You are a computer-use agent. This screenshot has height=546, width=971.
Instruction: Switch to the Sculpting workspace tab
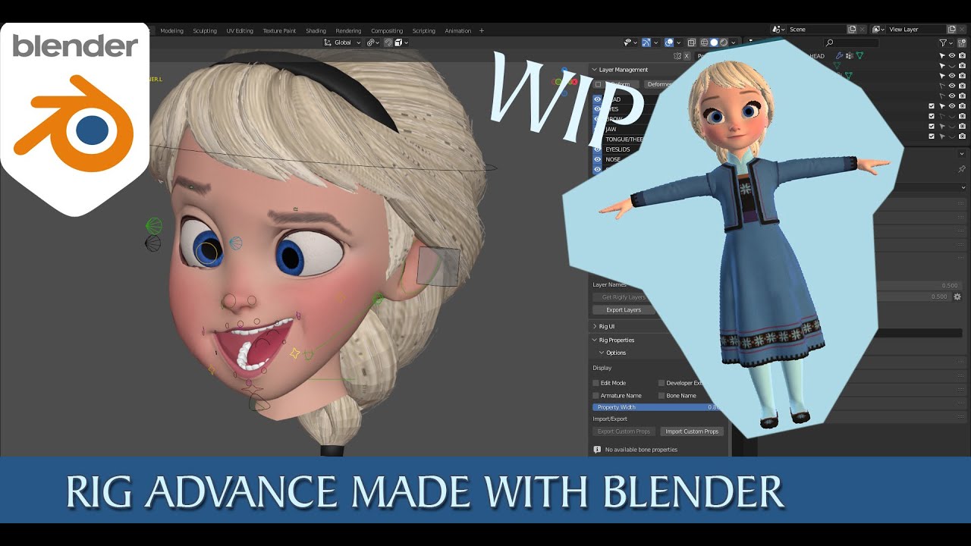(205, 31)
